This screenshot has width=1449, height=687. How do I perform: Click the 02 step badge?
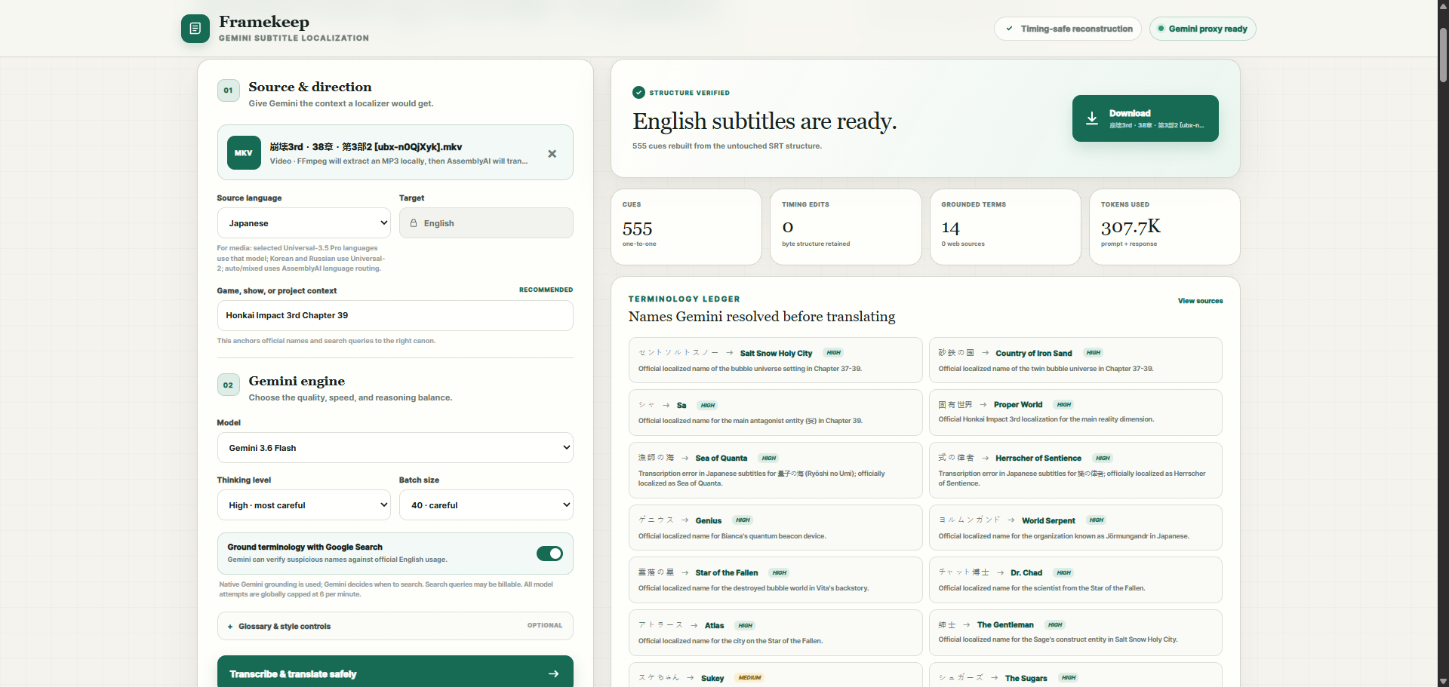(228, 385)
